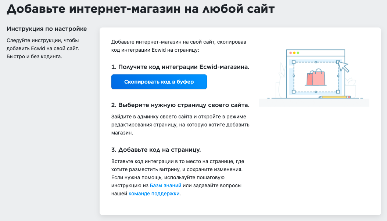Click the main heading 'Добавьте интернет-магазин на любой сайт'
Screen dimensions: 387x221
[x=141, y=9]
